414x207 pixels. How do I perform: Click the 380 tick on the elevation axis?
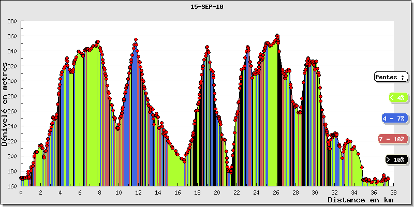(x=12, y=21)
